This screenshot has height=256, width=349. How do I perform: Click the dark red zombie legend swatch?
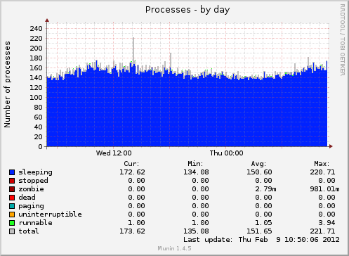click(x=12, y=189)
